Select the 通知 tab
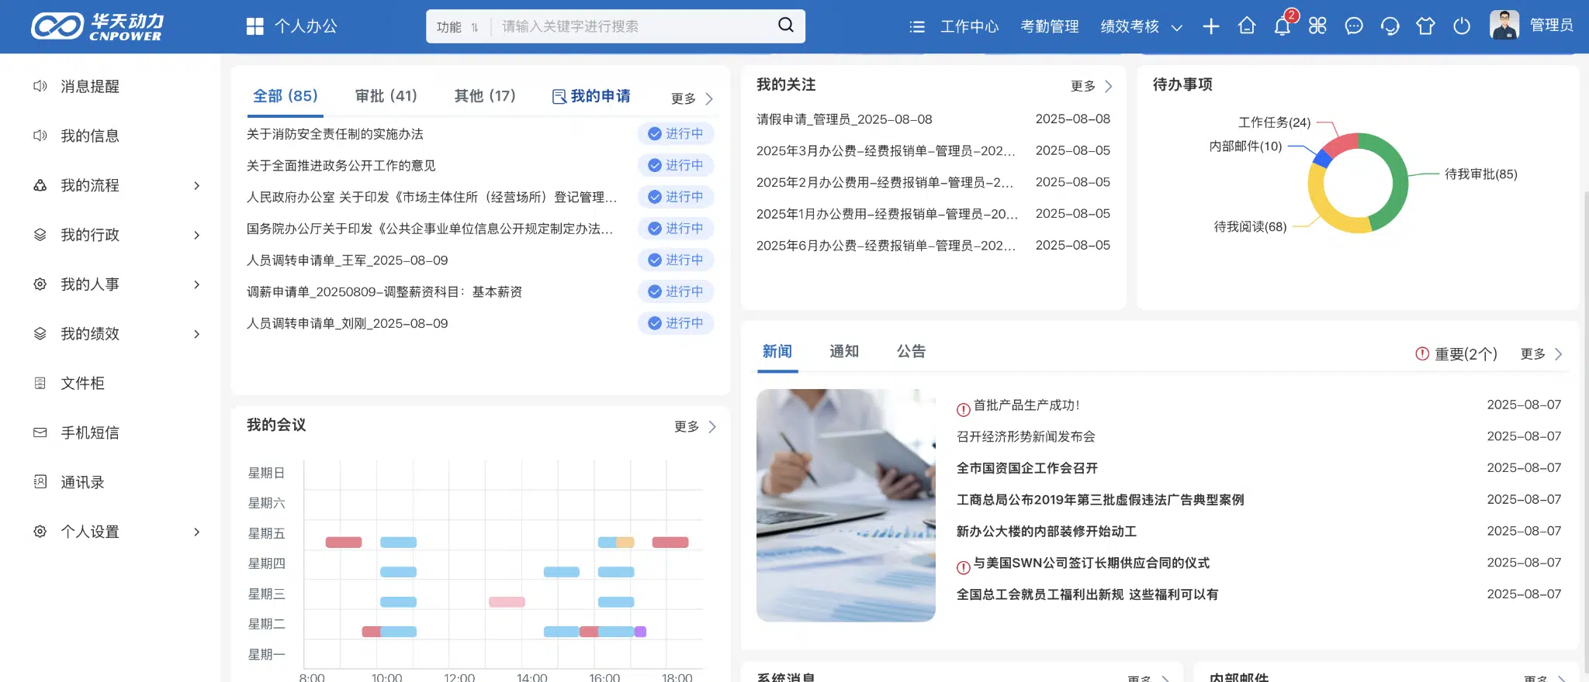 844,352
